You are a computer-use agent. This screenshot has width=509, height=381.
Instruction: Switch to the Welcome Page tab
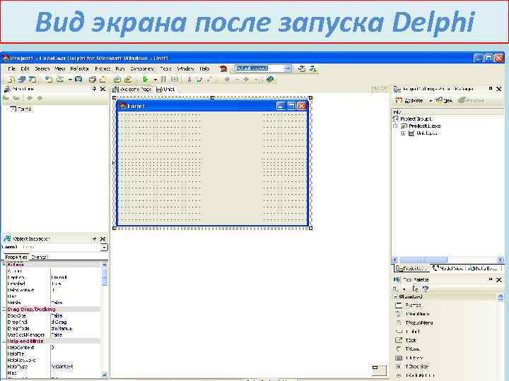pos(131,89)
